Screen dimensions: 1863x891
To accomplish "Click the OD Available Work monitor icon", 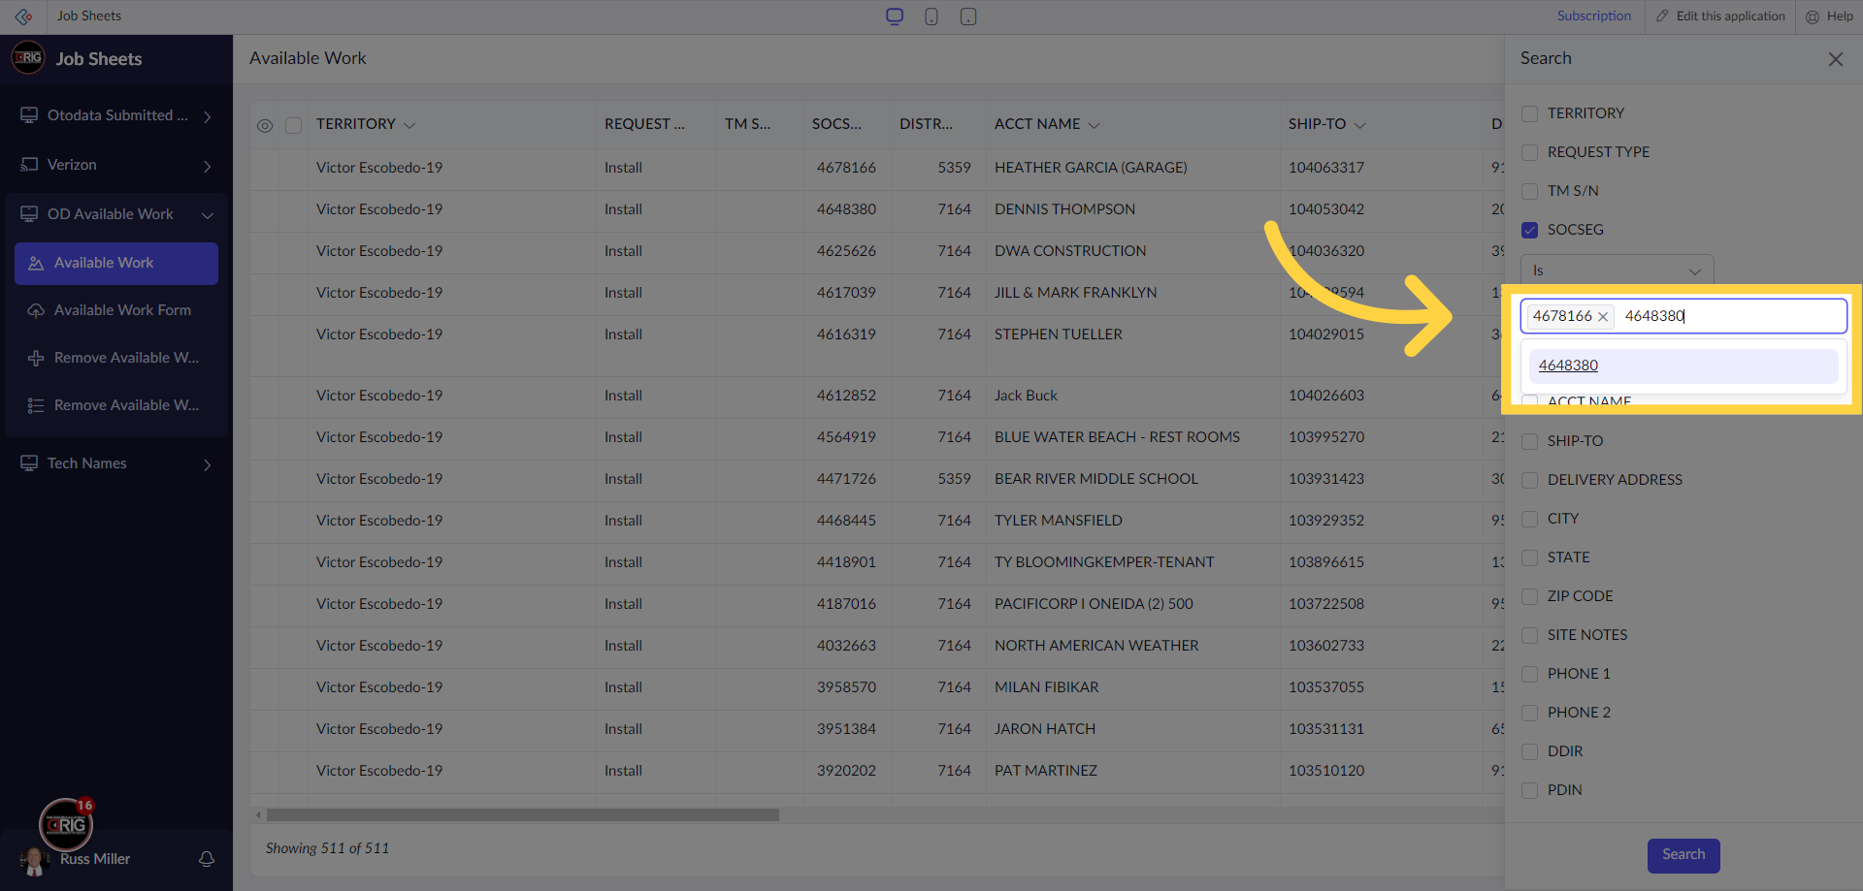I will [29, 214].
